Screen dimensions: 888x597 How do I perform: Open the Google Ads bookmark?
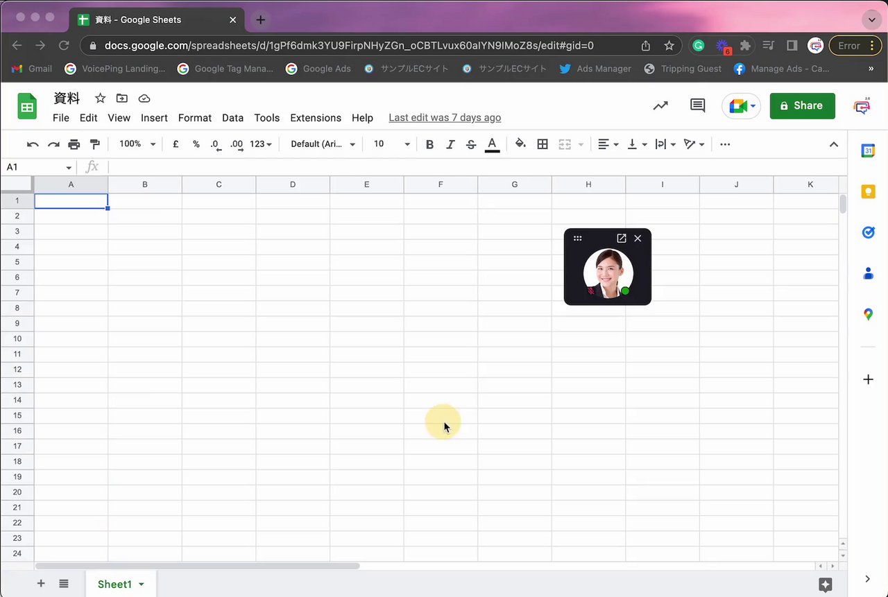coord(318,69)
